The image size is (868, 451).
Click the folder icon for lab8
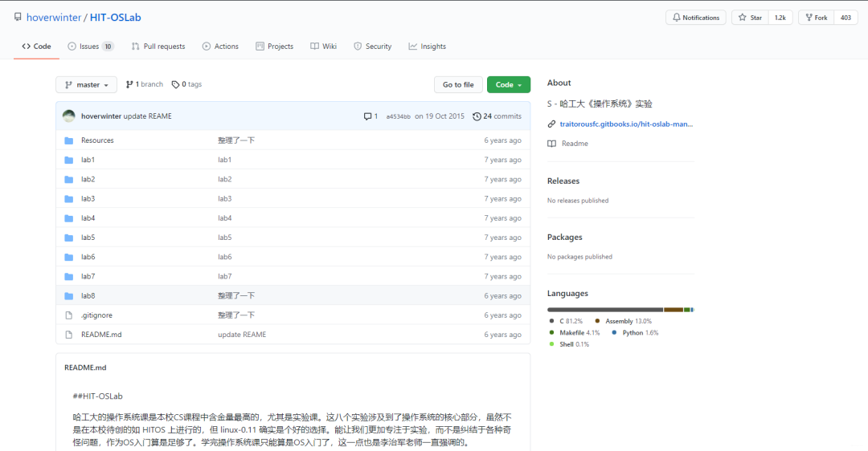(68, 295)
